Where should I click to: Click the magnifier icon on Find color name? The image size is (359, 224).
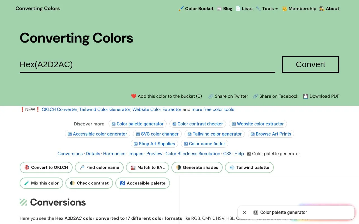click(x=82, y=167)
